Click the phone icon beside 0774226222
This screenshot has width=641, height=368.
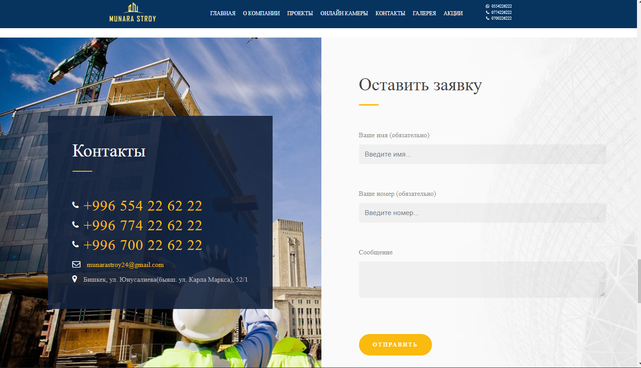click(488, 13)
